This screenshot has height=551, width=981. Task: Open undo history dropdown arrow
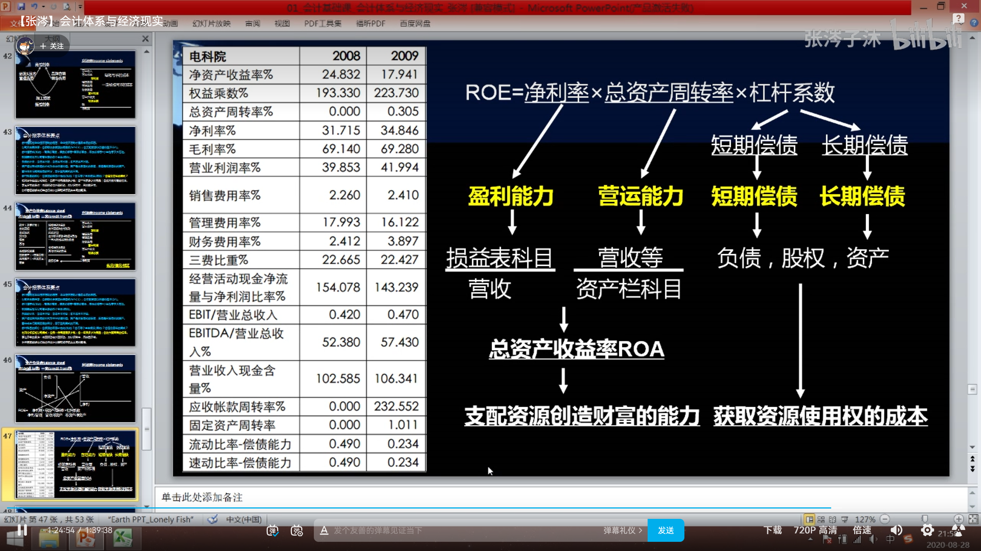click(x=43, y=7)
